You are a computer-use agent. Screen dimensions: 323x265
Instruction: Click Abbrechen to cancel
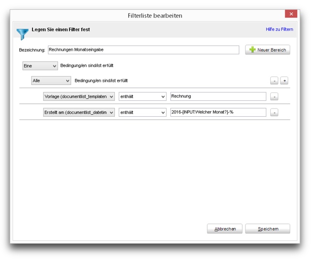pyautogui.click(x=225, y=229)
